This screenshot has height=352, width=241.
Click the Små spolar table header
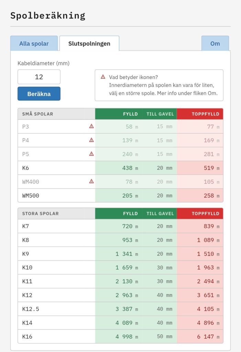pyautogui.click(x=38, y=114)
